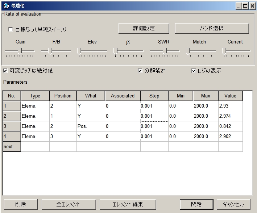Click the Gain slider thumb
The height and width of the screenshot is (213, 257).
click(x=20, y=51)
